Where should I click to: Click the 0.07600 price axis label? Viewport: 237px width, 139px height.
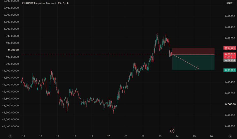click(230, 126)
